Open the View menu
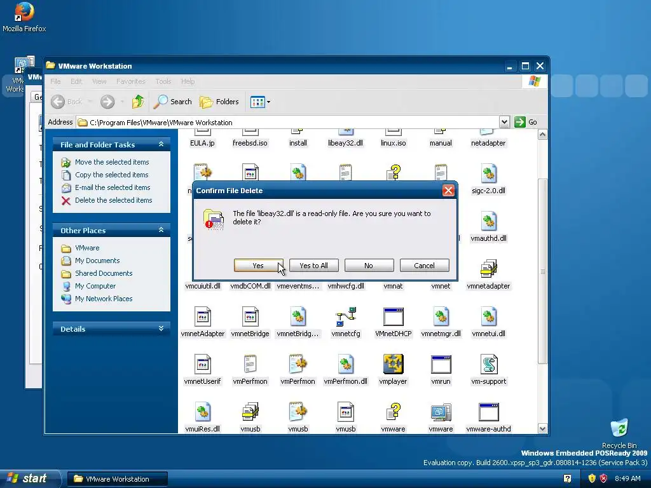651x488 pixels. pyautogui.click(x=99, y=81)
